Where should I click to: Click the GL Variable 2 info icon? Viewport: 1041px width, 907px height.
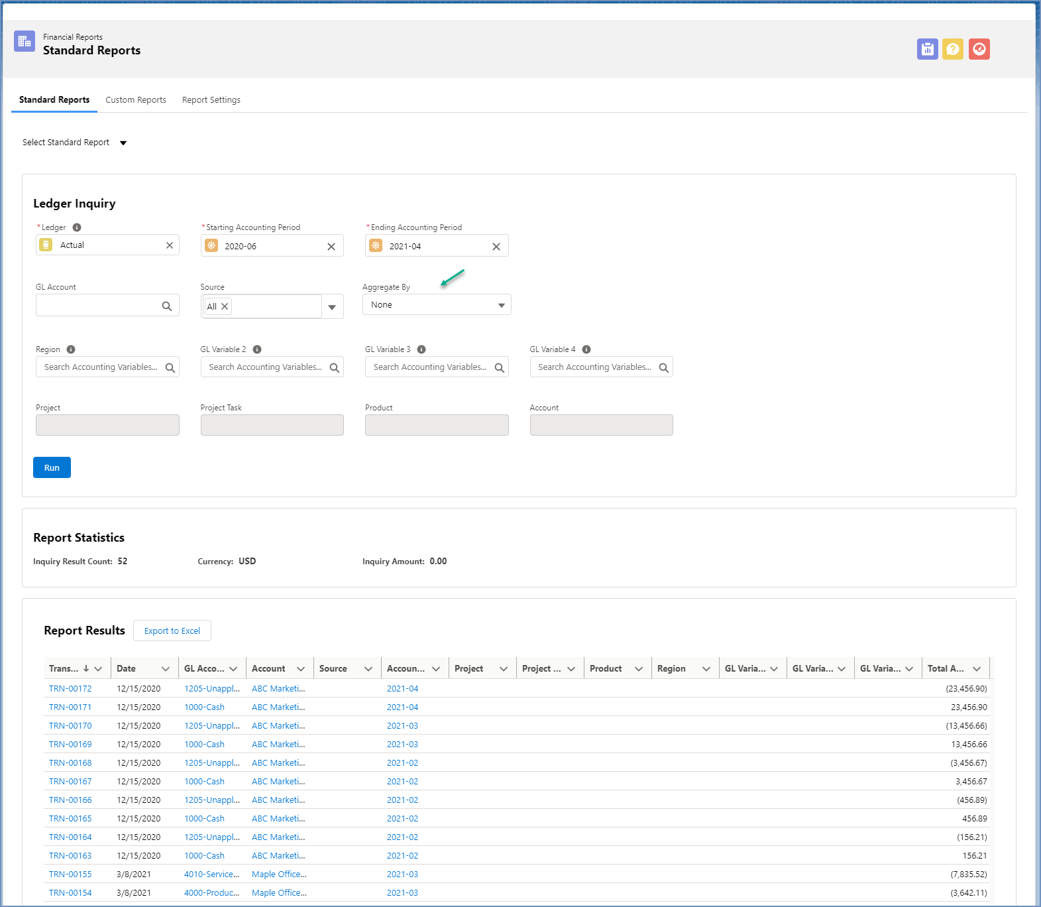point(257,349)
